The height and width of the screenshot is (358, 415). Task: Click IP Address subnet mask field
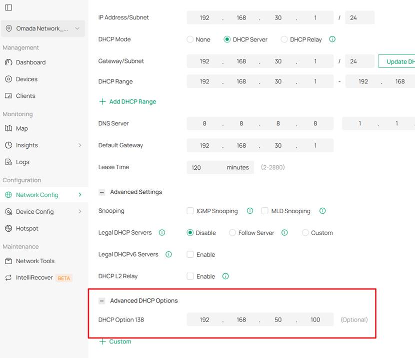click(359, 17)
